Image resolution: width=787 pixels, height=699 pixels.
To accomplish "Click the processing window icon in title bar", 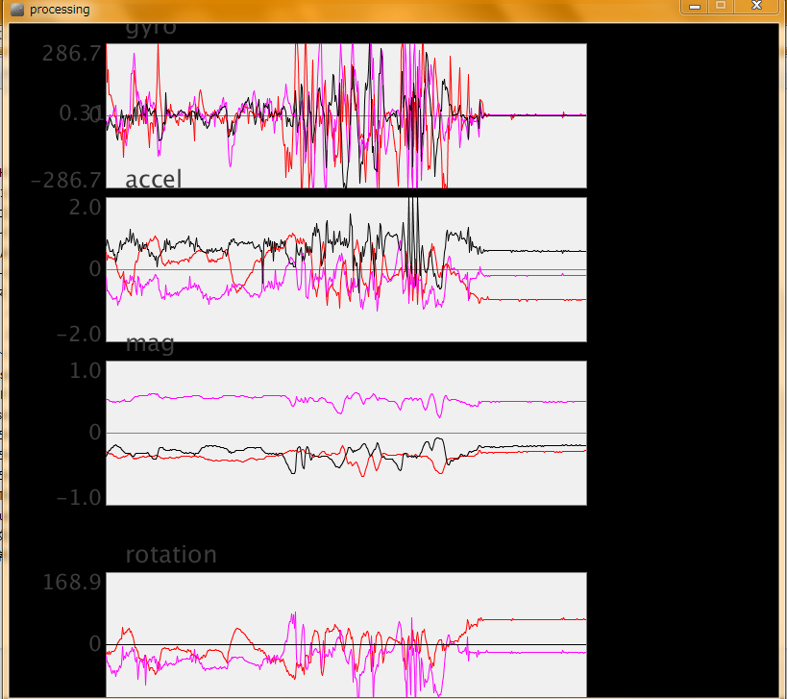I will click(17, 9).
